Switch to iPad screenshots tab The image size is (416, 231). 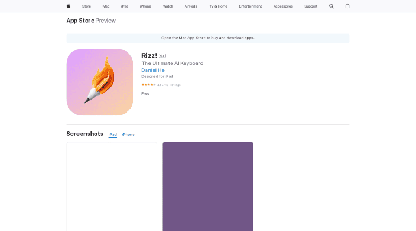click(113, 135)
